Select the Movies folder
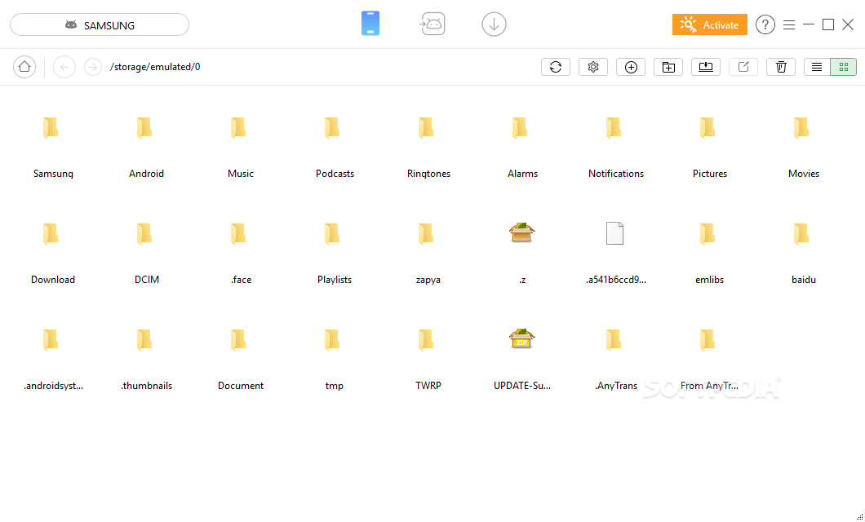 tap(804, 147)
